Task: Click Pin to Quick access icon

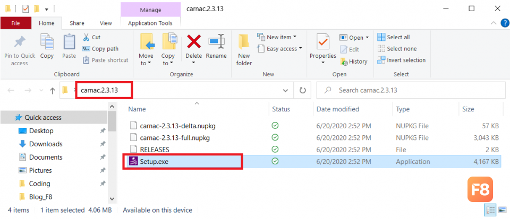Action: click(20, 42)
